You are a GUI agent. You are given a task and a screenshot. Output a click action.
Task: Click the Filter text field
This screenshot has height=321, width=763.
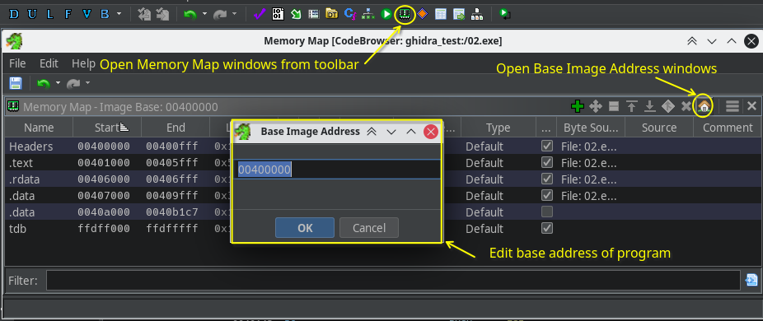(x=393, y=280)
